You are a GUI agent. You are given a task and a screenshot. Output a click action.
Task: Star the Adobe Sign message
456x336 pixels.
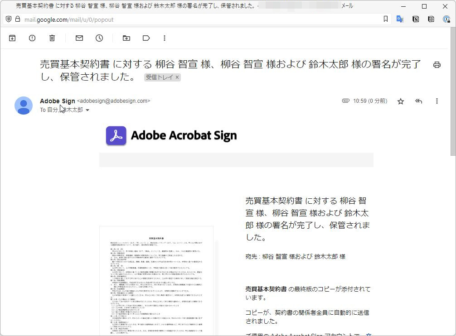click(x=401, y=101)
